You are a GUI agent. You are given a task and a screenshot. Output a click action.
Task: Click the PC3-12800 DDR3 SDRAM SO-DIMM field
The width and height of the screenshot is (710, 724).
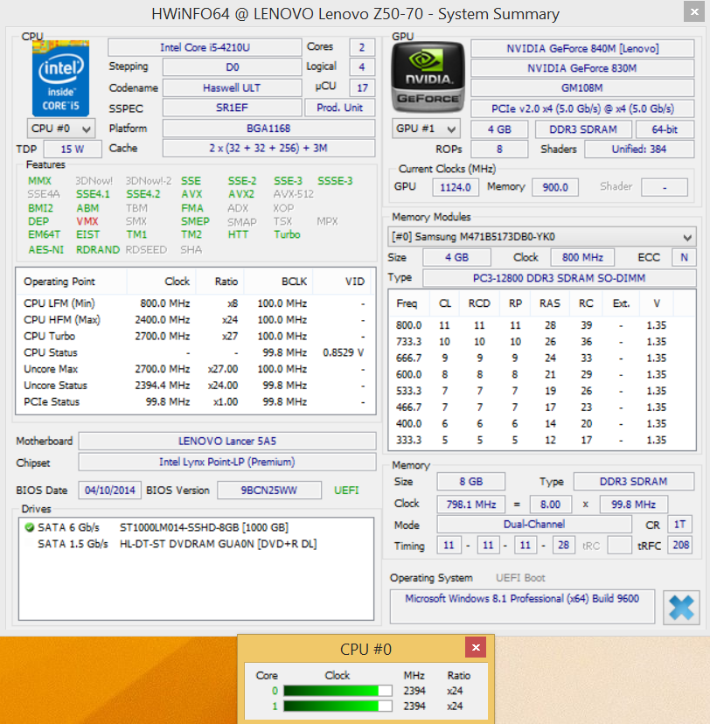click(560, 278)
